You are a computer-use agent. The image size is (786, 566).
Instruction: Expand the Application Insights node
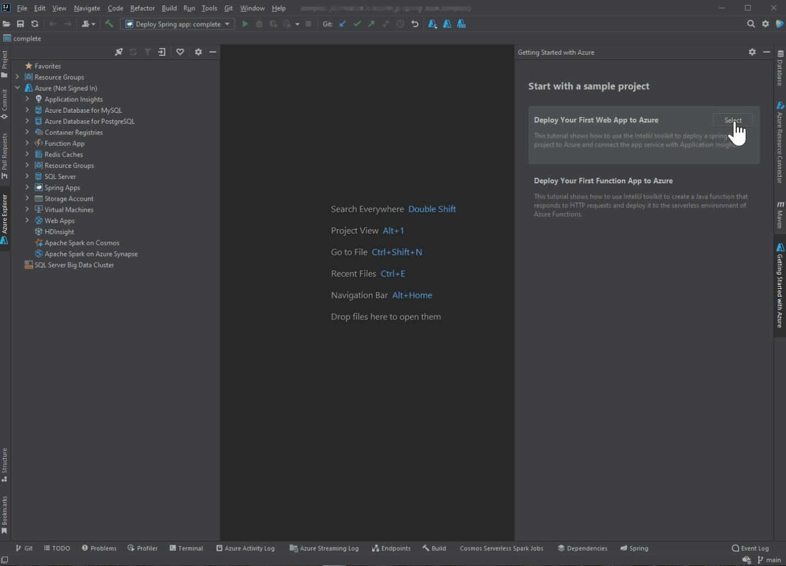pos(27,99)
